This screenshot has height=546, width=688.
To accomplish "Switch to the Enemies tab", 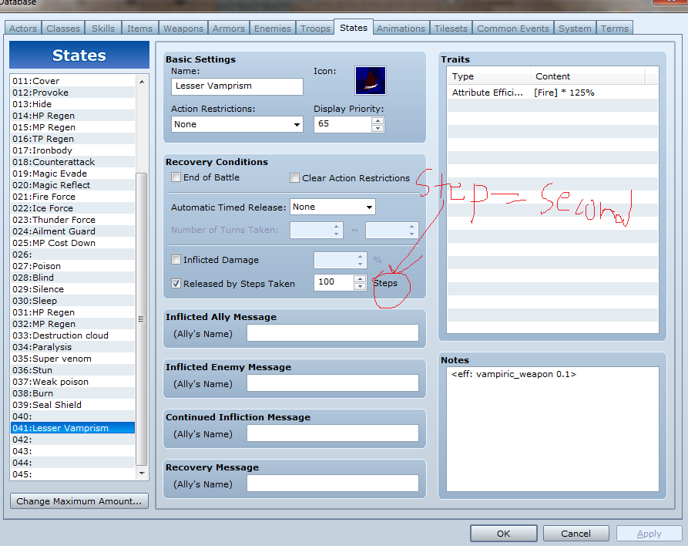I will (x=273, y=28).
